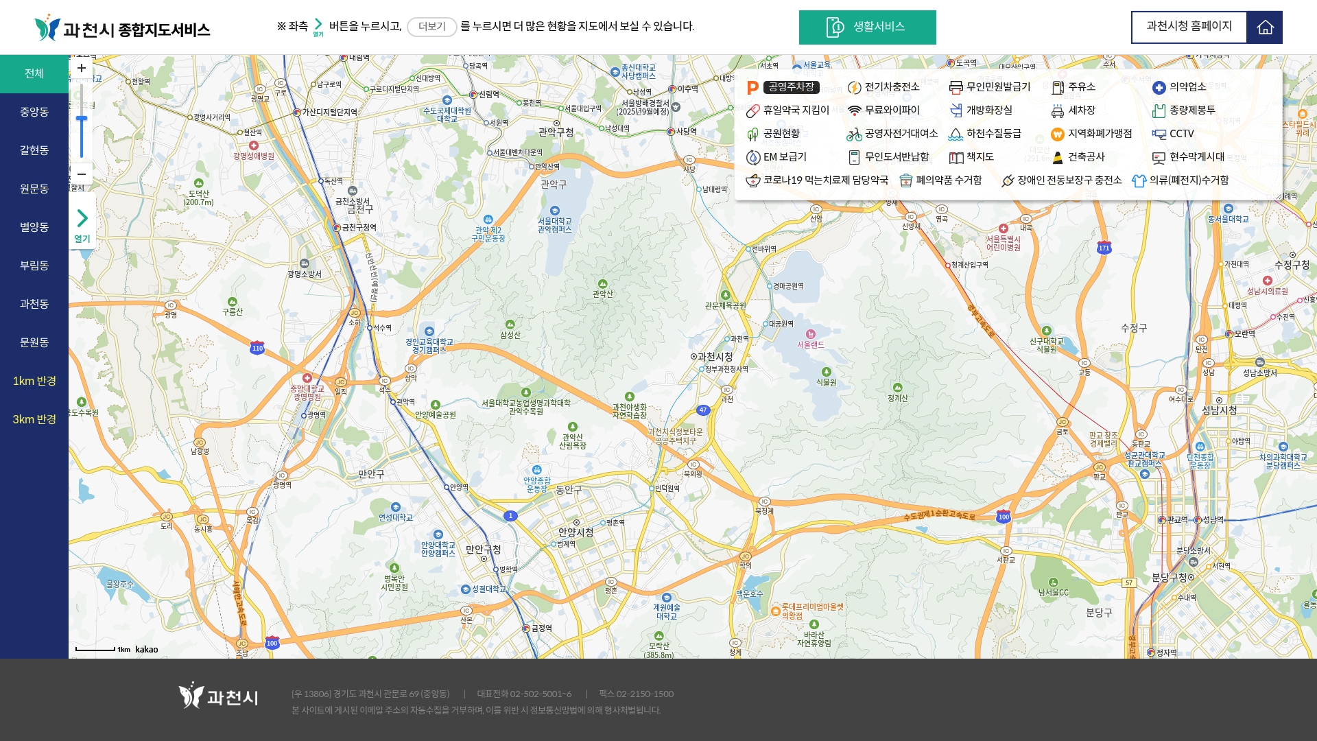The image size is (1317, 741).
Task: Select the 문원동 district tab
Action: tap(34, 342)
